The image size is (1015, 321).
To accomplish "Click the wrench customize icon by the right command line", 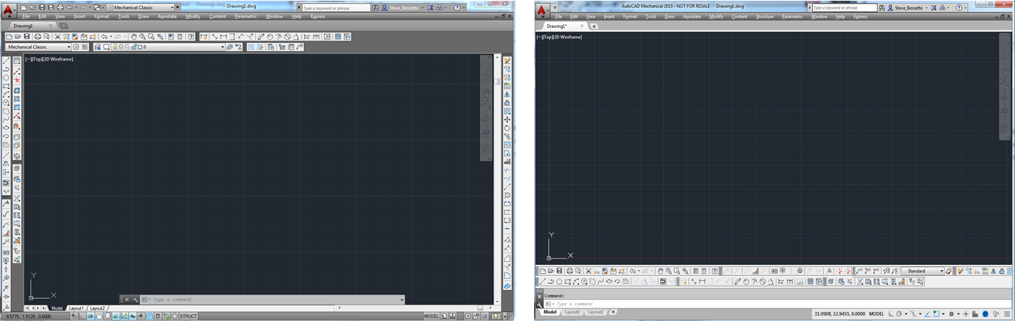I will [539, 304].
